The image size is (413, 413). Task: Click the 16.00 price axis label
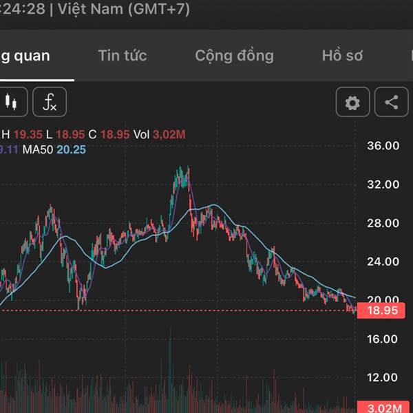382,339
